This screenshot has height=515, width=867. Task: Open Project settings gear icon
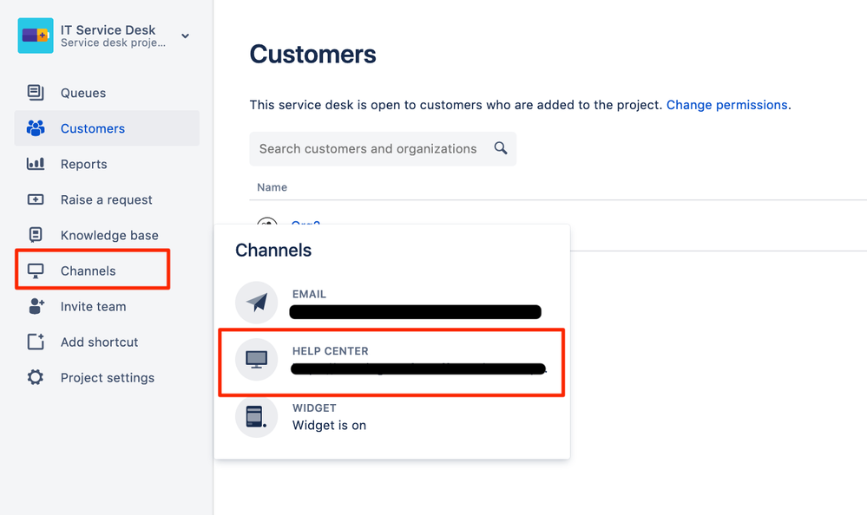(35, 377)
